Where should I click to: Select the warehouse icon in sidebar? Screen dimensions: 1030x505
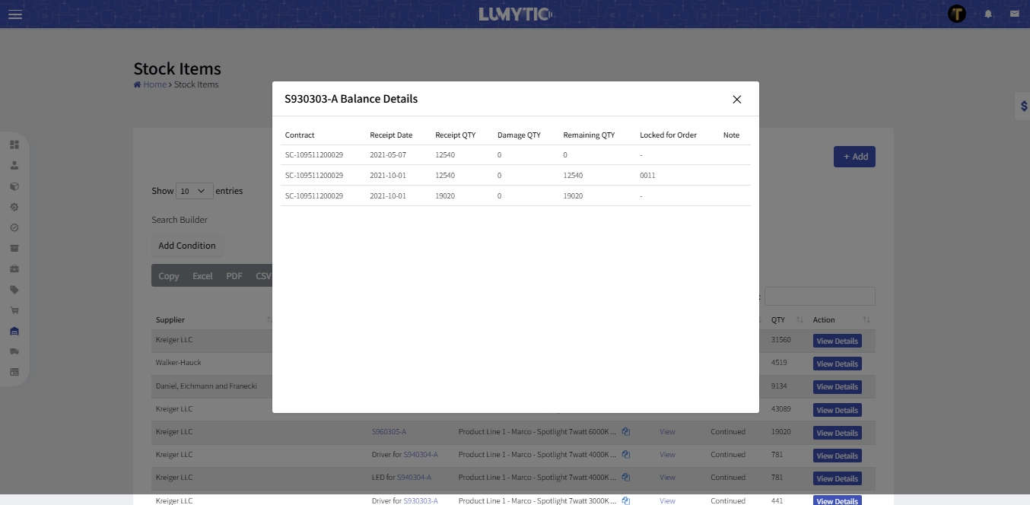(x=14, y=331)
